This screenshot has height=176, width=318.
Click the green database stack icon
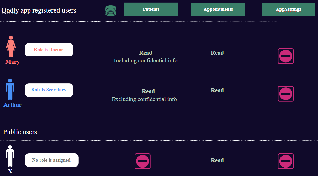click(x=111, y=11)
